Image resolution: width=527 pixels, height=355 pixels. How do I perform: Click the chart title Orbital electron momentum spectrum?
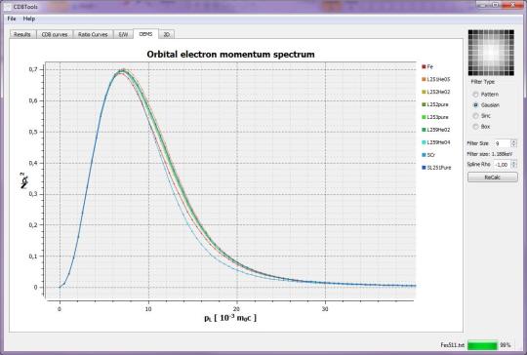tap(230, 55)
